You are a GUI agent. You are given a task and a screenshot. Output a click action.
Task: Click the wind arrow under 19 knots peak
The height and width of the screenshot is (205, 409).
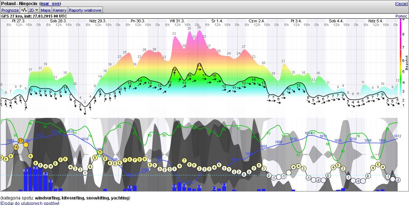(175, 74)
